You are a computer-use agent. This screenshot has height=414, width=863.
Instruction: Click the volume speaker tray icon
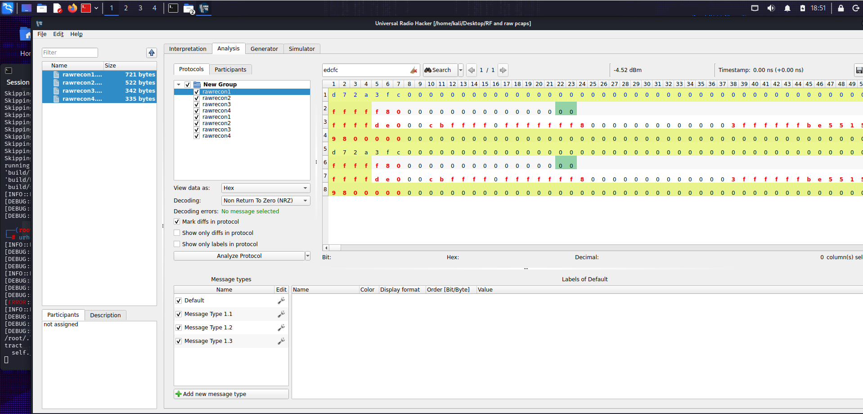coord(771,8)
